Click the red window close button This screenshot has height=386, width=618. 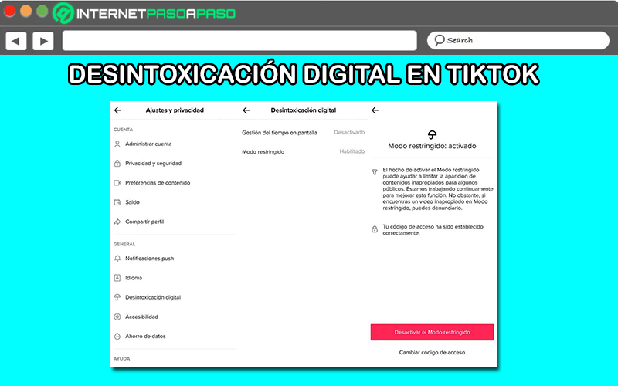9,11
